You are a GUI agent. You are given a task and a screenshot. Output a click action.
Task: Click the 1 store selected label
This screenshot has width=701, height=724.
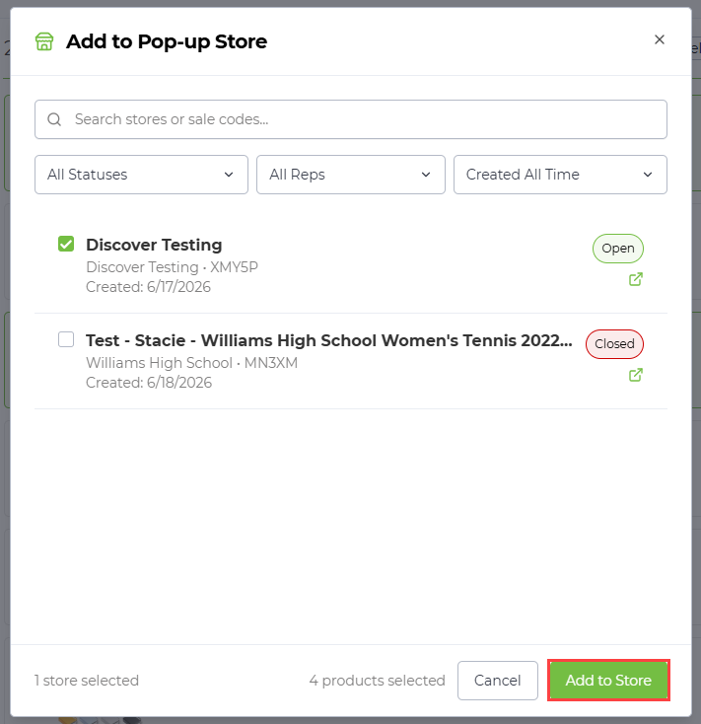87,681
